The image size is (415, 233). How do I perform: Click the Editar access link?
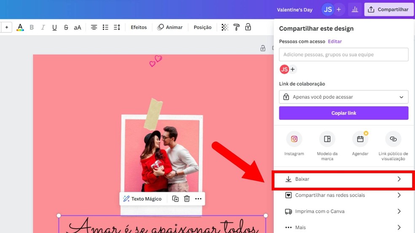pos(334,42)
